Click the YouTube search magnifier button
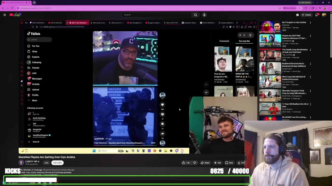Image resolution: width=332 pixels, height=186 pixels. coord(196,15)
